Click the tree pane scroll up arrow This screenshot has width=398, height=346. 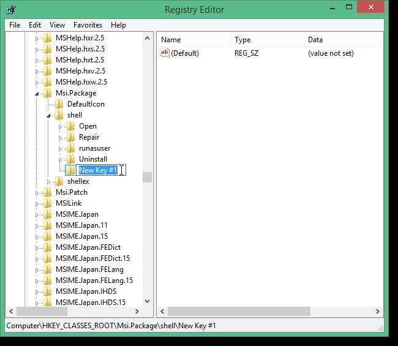coord(147,39)
